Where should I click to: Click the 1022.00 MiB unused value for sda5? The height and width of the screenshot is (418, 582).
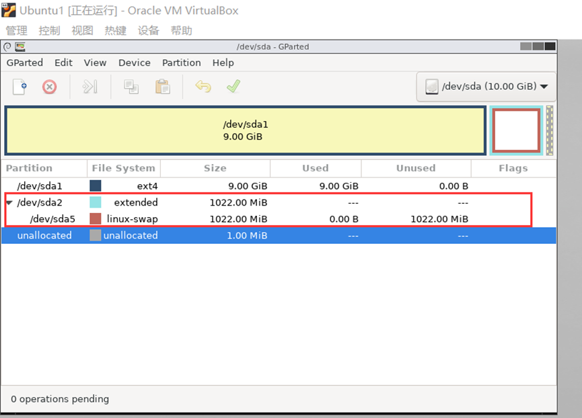click(439, 219)
